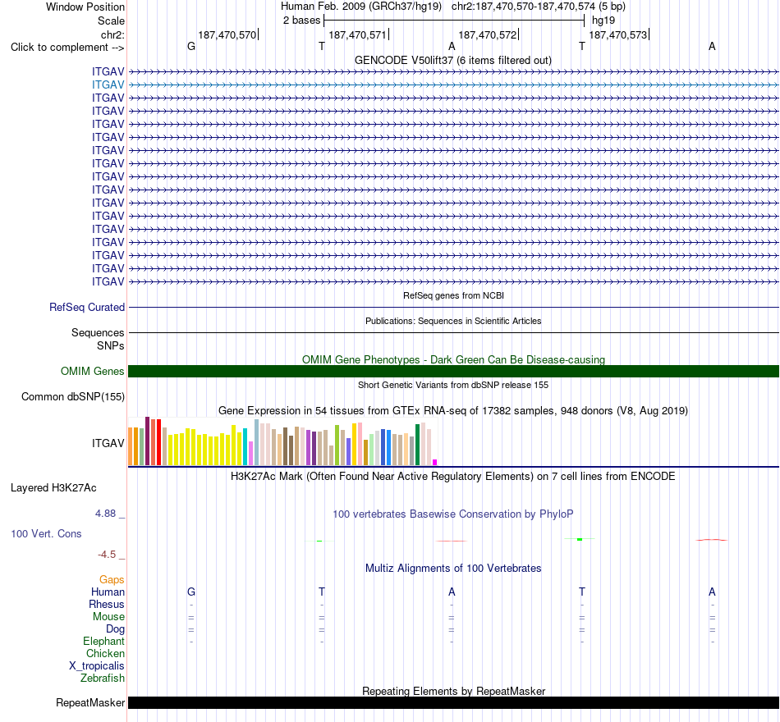Click position label 187,470,570
This screenshot has width=780, height=722.
tap(227, 34)
